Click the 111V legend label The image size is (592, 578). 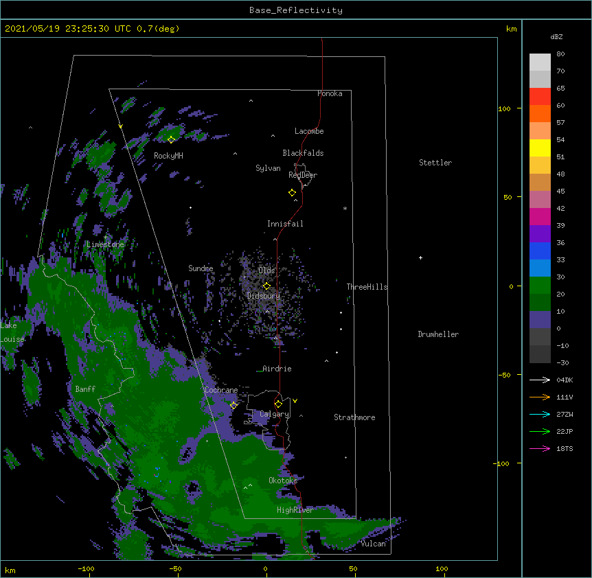[565, 397]
